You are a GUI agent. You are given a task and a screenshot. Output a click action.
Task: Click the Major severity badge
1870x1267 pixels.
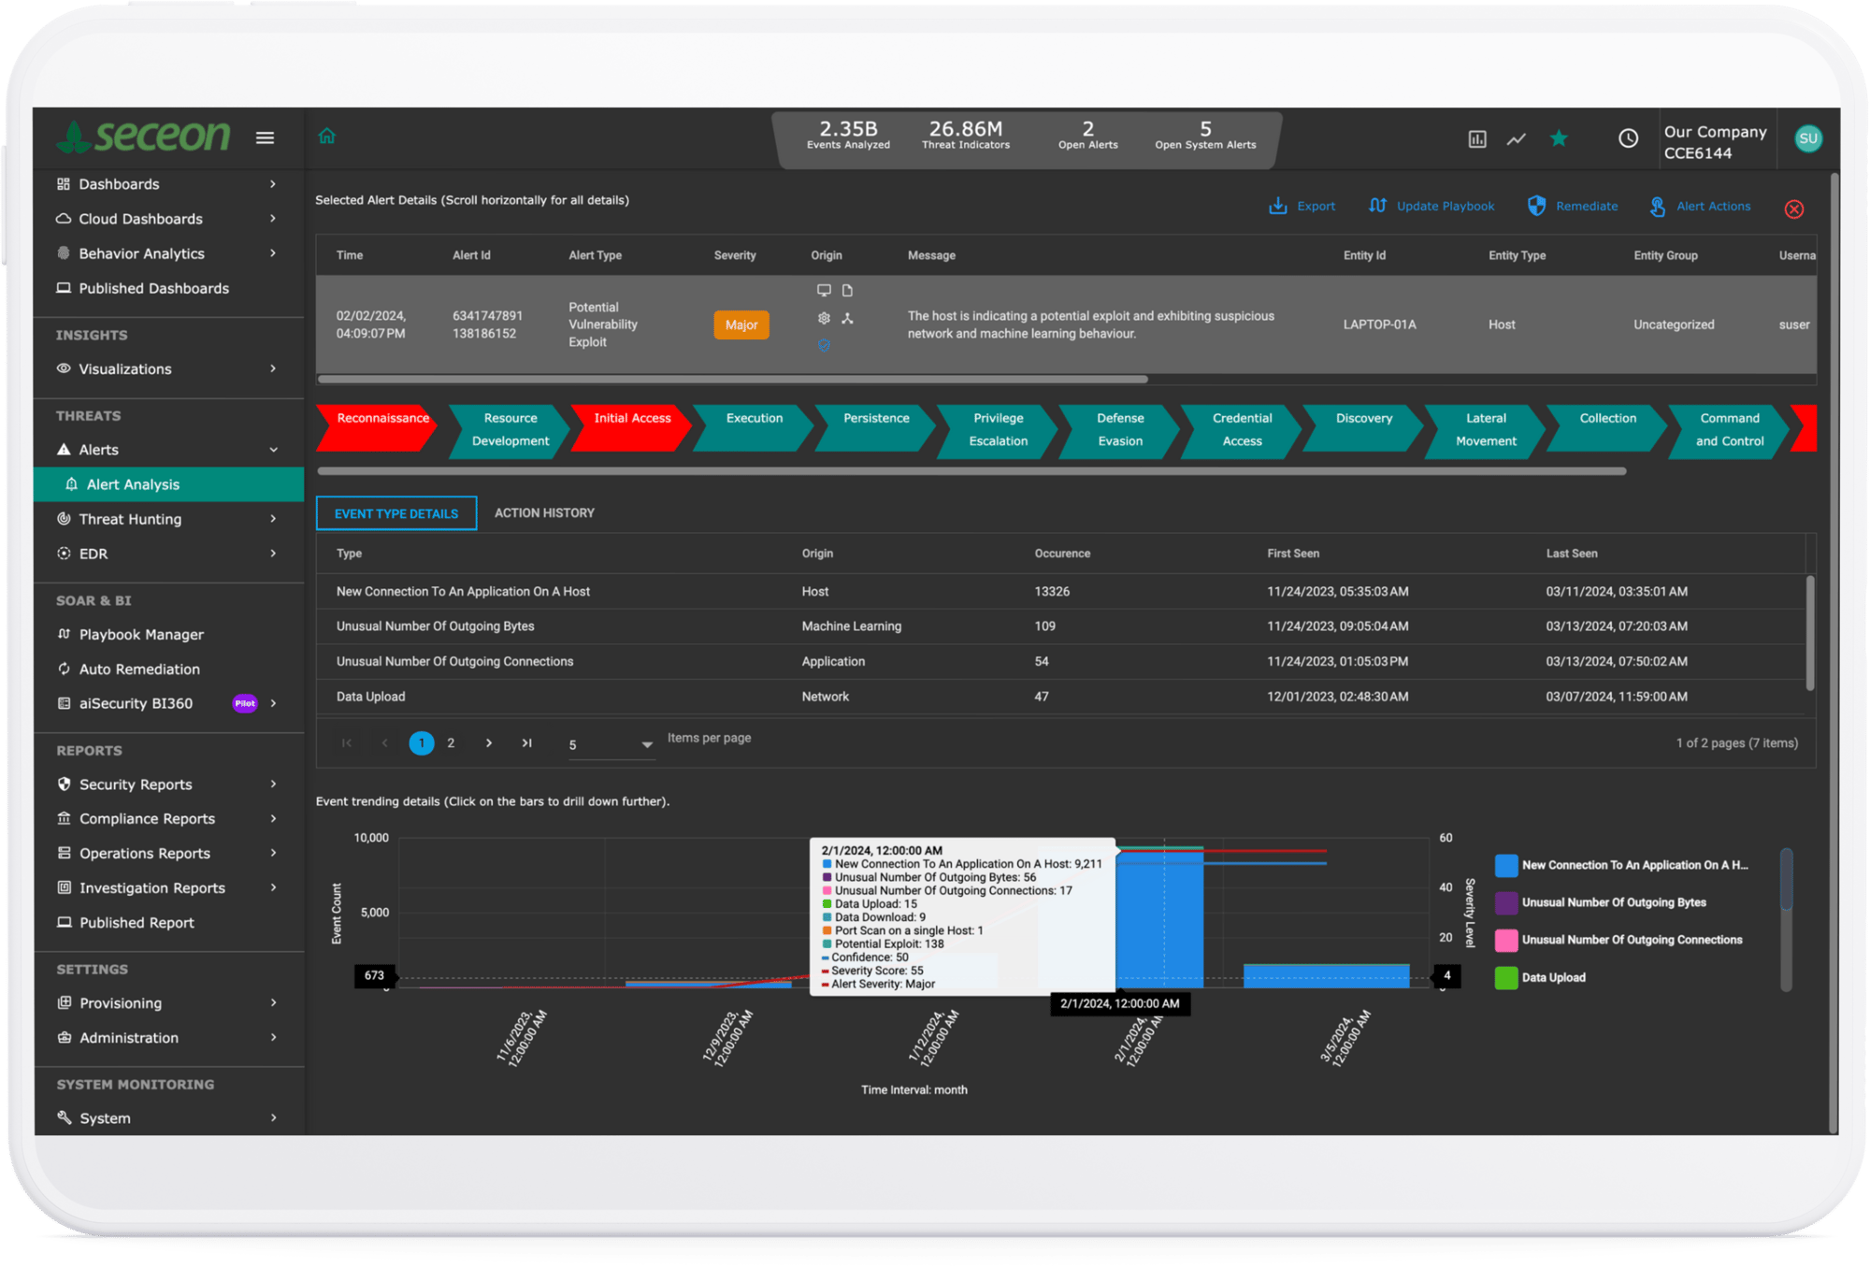[741, 324]
